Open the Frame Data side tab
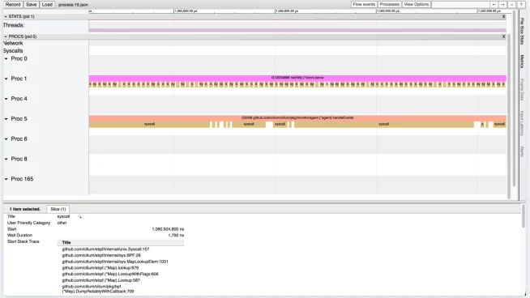Image resolution: width=530 pixels, height=298 pixels. [522, 89]
